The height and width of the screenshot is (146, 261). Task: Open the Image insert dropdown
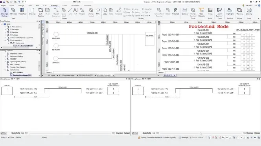tap(210, 16)
